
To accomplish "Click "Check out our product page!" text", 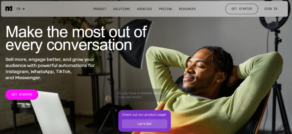I will 144,115.
